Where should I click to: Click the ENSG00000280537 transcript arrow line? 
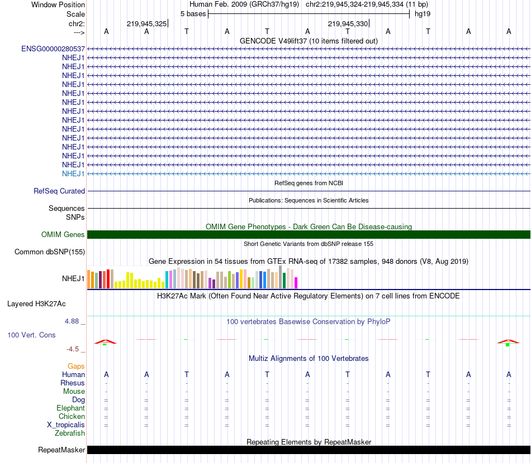click(309, 49)
